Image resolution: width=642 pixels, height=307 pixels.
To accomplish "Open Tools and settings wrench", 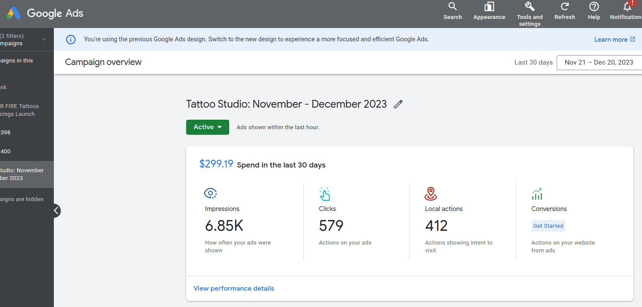I will tap(530, 14).
